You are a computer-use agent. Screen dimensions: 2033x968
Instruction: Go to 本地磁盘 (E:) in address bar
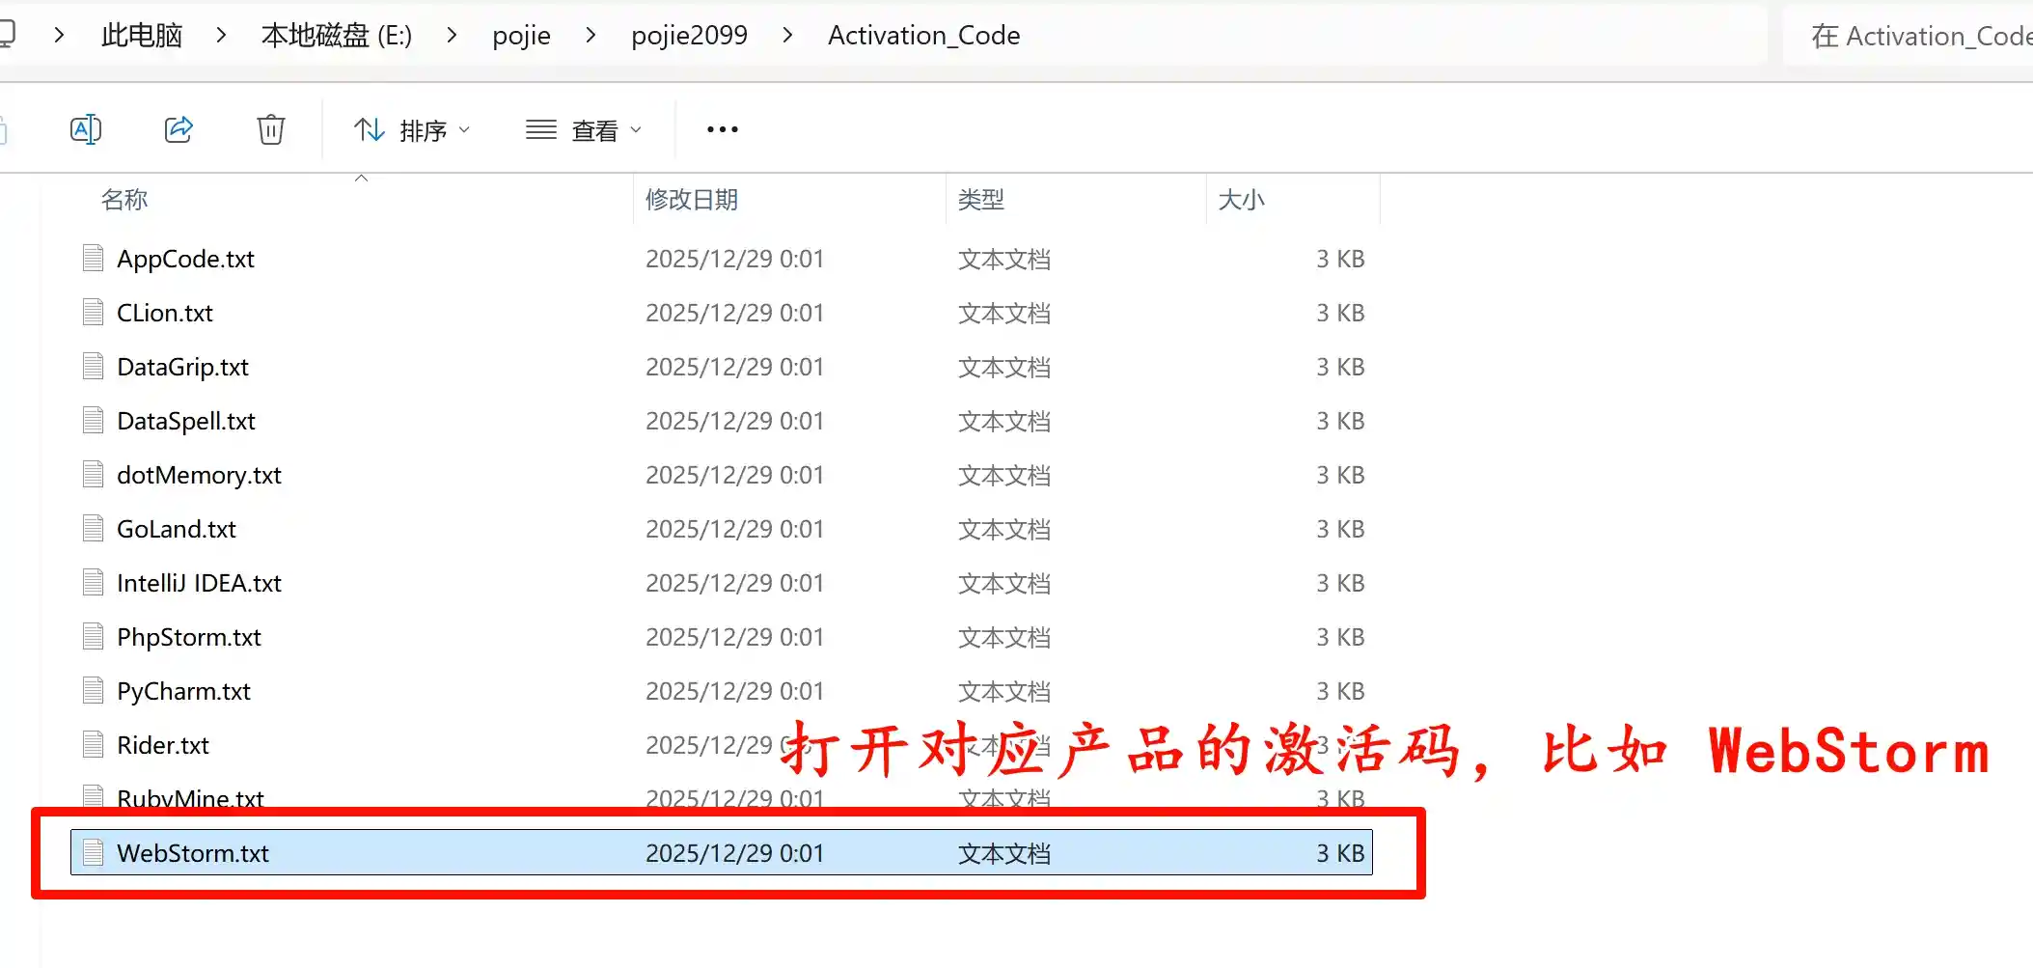pos(337,36)
